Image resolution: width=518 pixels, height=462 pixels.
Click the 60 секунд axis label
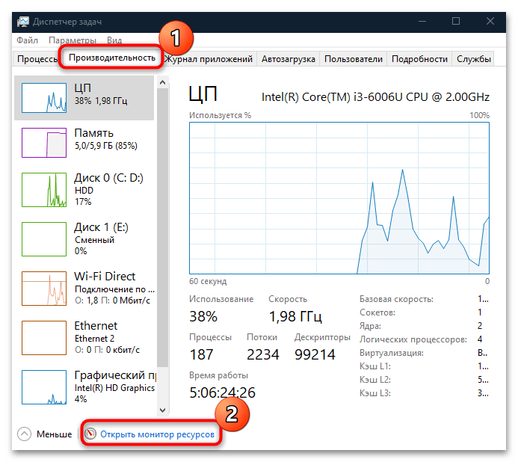coord(208,281)
